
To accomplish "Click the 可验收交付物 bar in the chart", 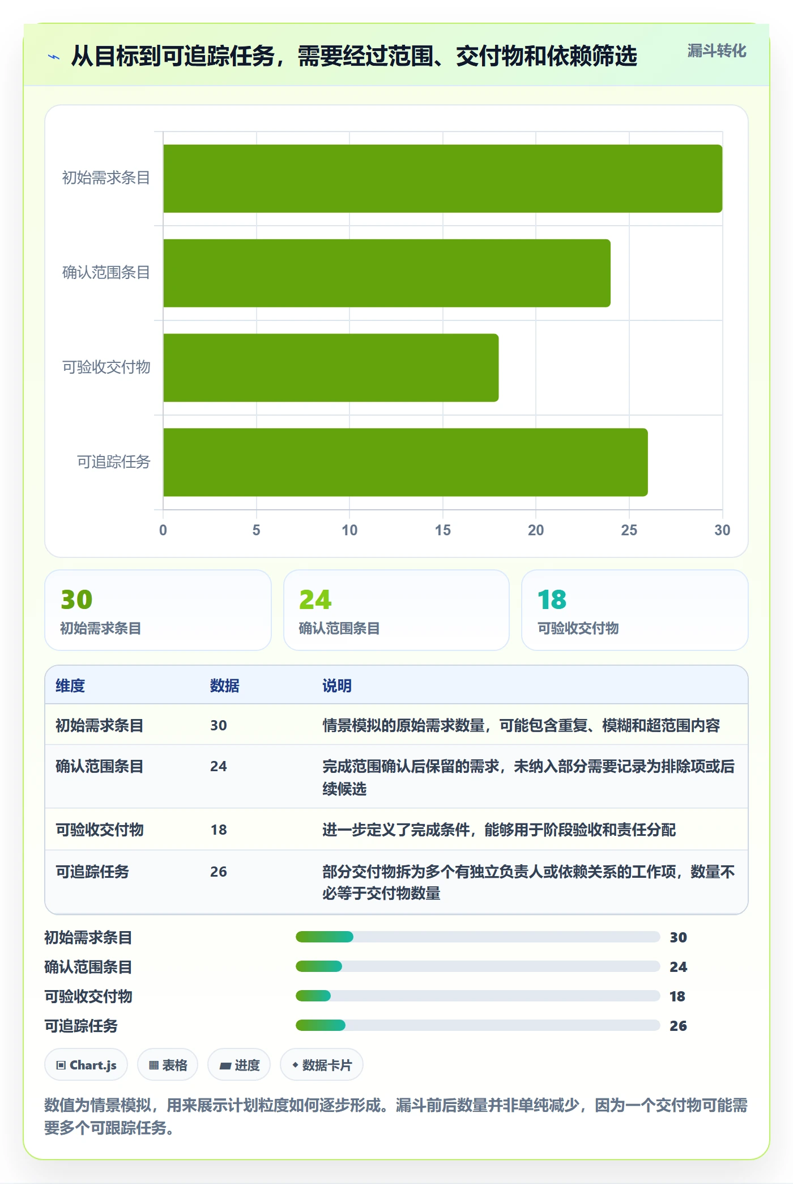I will pyautogui.click(x=331, y=368).
